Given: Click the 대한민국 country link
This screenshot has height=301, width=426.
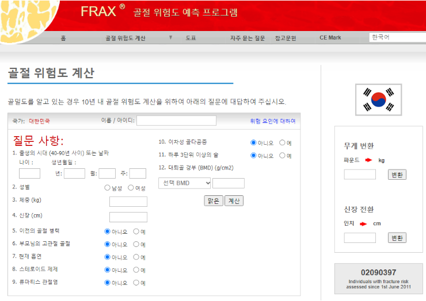Looking at the screenshot, I should tap(39, 121).
